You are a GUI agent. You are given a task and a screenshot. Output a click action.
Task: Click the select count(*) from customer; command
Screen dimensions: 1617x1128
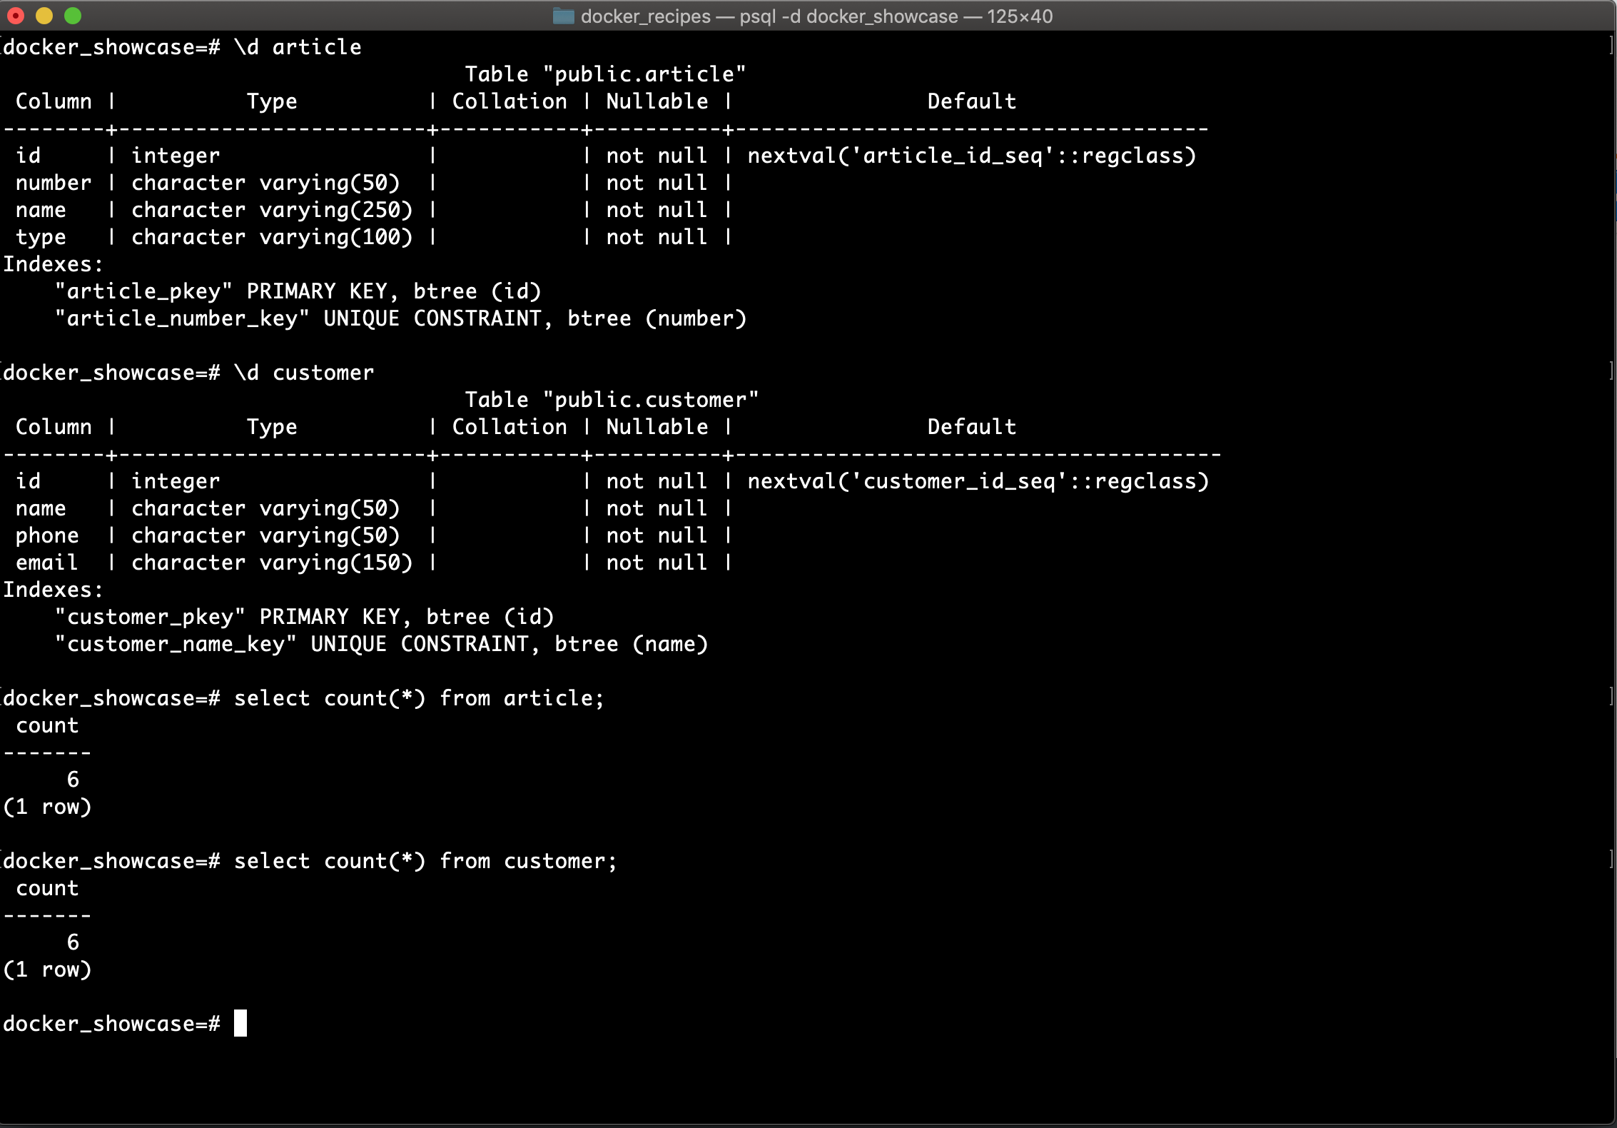point(426,860)
